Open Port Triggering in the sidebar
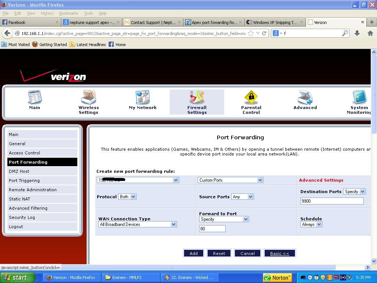 tap(42, 181)
